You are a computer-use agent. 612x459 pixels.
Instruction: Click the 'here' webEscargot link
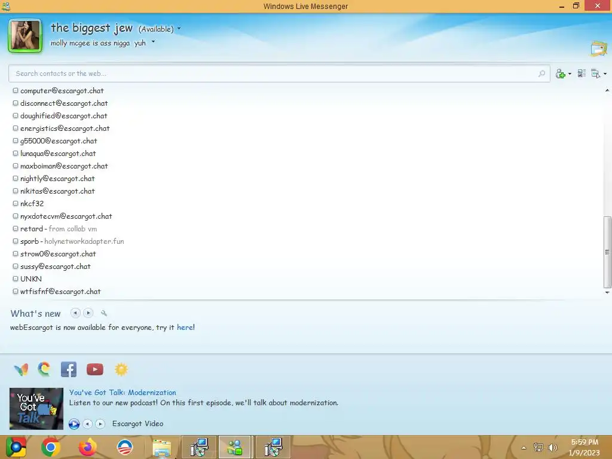tap(185, 328)
